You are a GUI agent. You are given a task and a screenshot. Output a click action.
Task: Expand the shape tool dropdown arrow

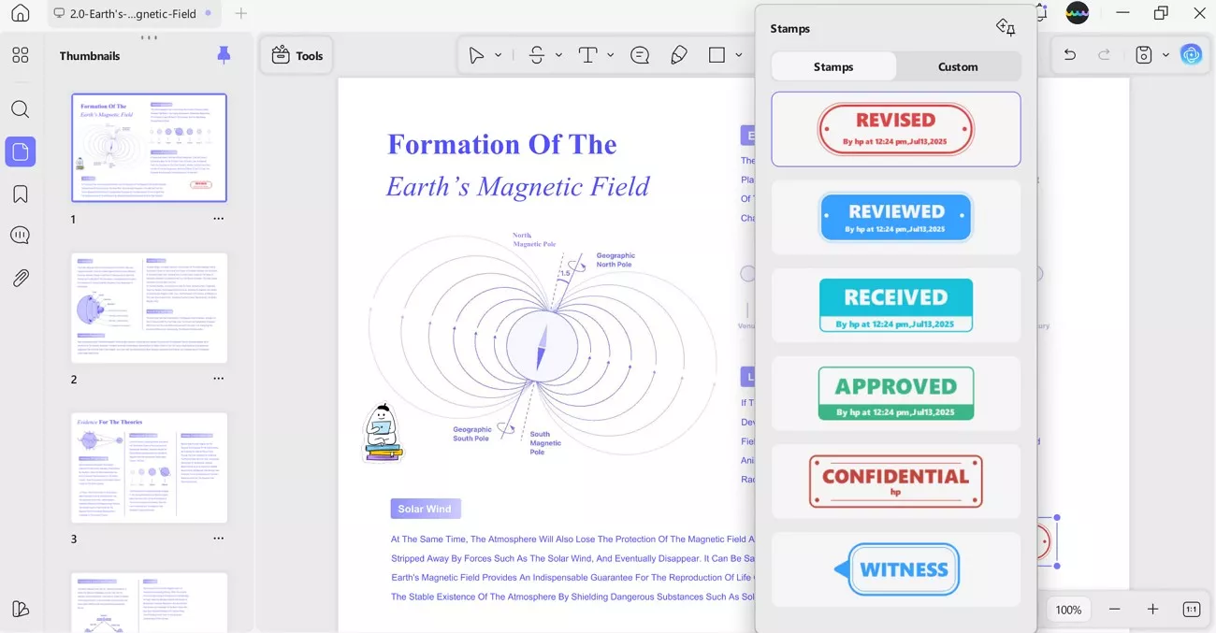[739, 55]
